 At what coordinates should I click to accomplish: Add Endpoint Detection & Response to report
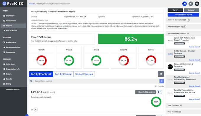point(194,73)
